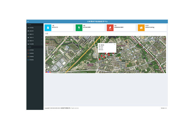Click the green lightning bolt card icon
194x129 pixels.
[79, 28]
